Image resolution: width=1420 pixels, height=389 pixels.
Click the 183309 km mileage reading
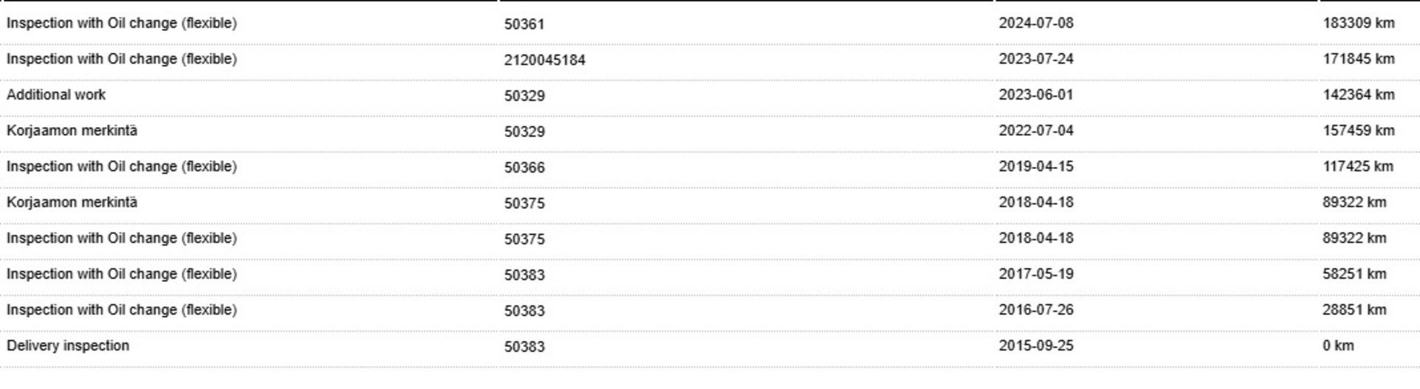point(1358,24)
